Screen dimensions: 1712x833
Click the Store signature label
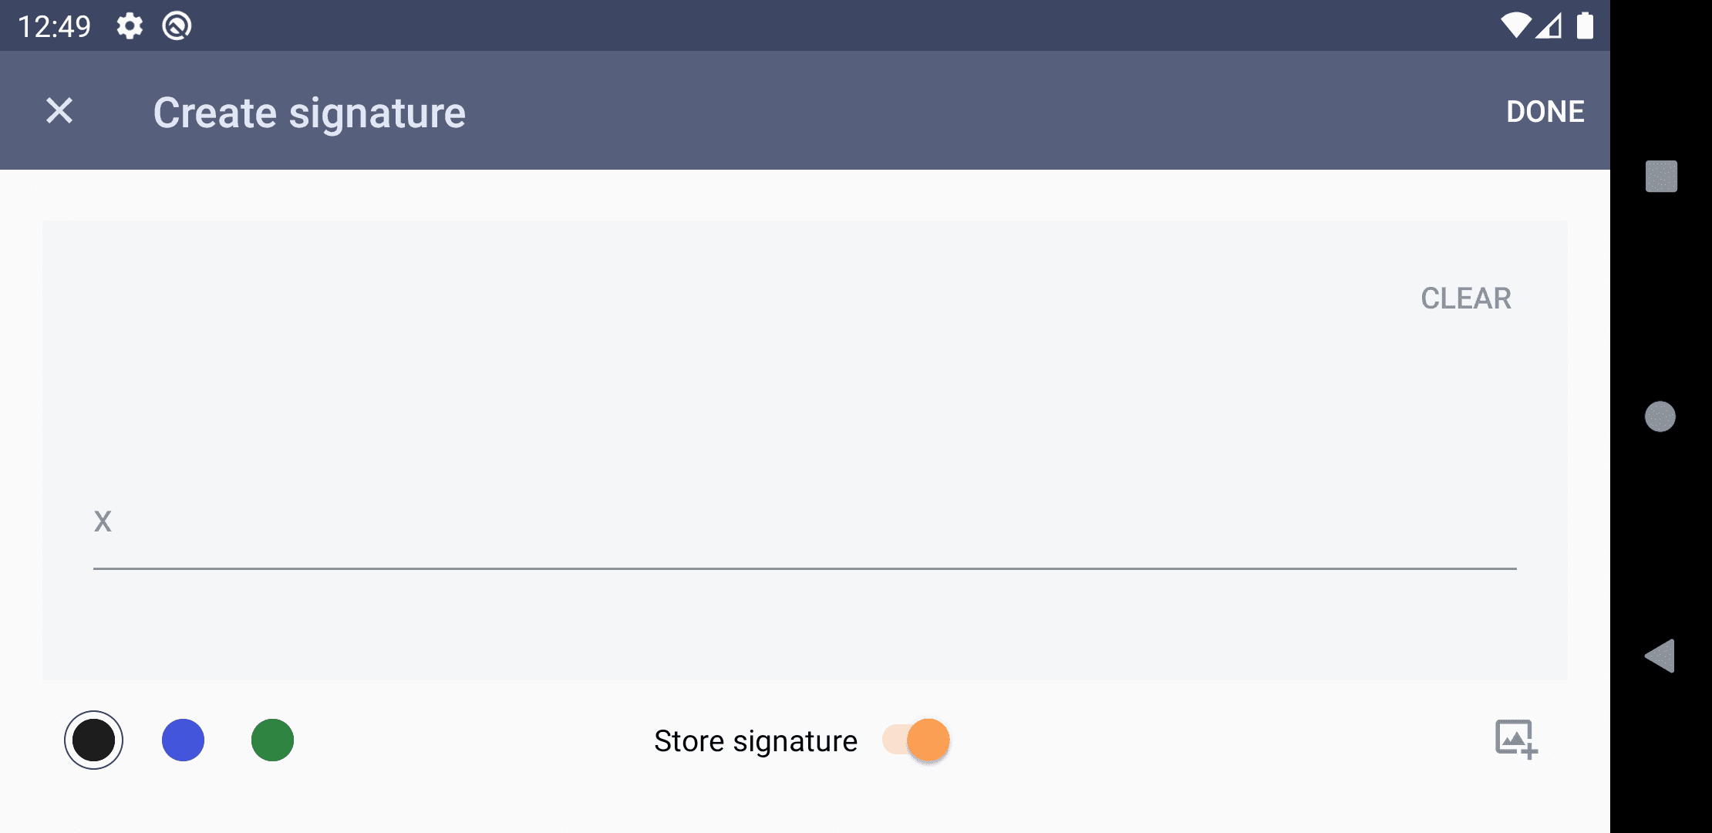755,741
